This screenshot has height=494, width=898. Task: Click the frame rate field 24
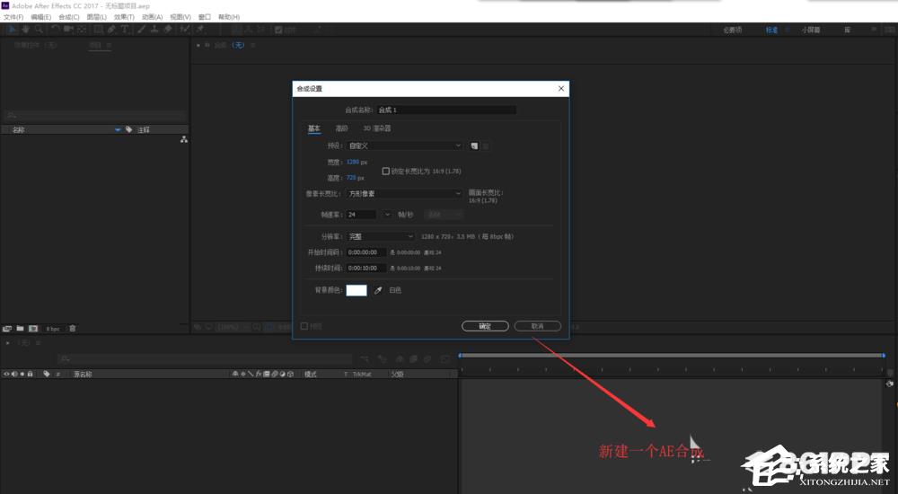[x=361, y=215]
